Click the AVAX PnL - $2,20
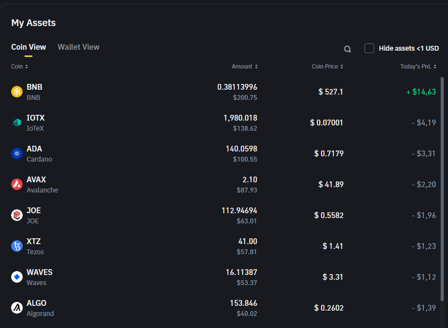 [x=424, y=184]
